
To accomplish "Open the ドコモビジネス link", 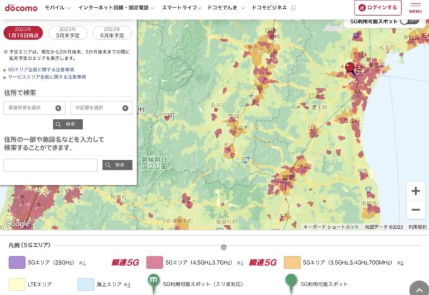I will pyautogui.click(x=269, y=8).
